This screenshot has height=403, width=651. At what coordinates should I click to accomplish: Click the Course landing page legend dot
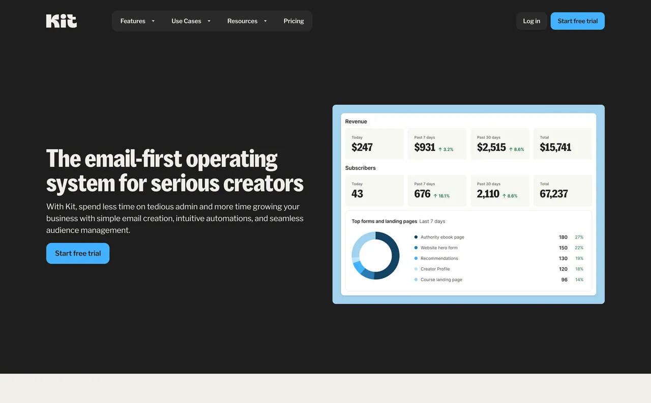416,280
